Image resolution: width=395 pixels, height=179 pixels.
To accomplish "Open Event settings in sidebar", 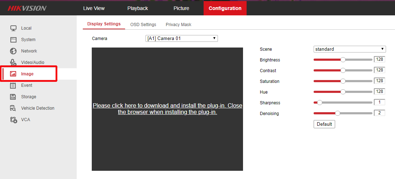I will pyautogui.click(x=27, y=85).
